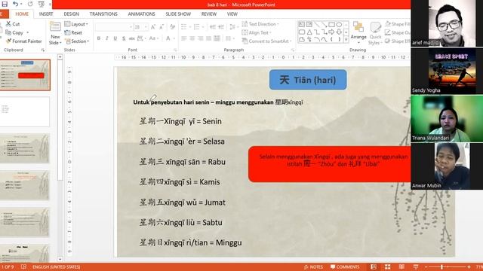The height and width of the screenshot is (271, 483).
Task: Open the Arrange menu
Action: (x=358, y=31)
